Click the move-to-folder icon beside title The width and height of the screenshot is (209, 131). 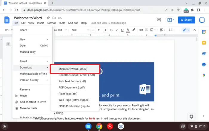click(x=54, y=18)
